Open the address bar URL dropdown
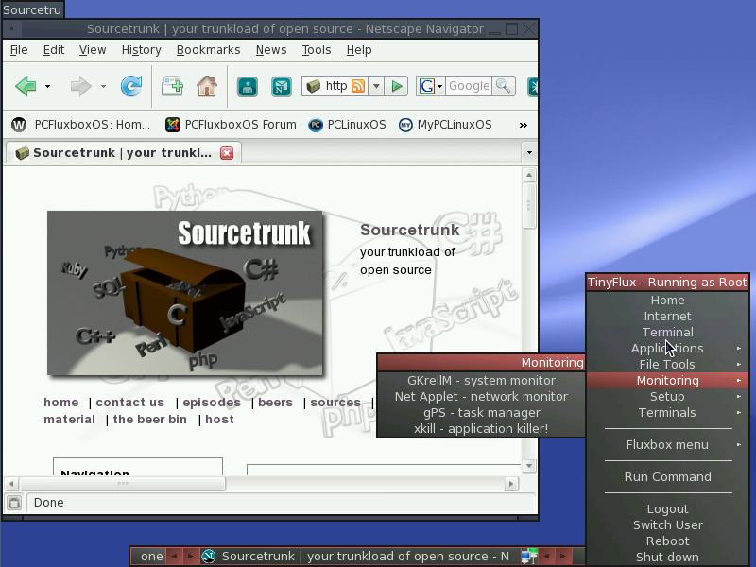Screen dimensions: 756x567 376,86
